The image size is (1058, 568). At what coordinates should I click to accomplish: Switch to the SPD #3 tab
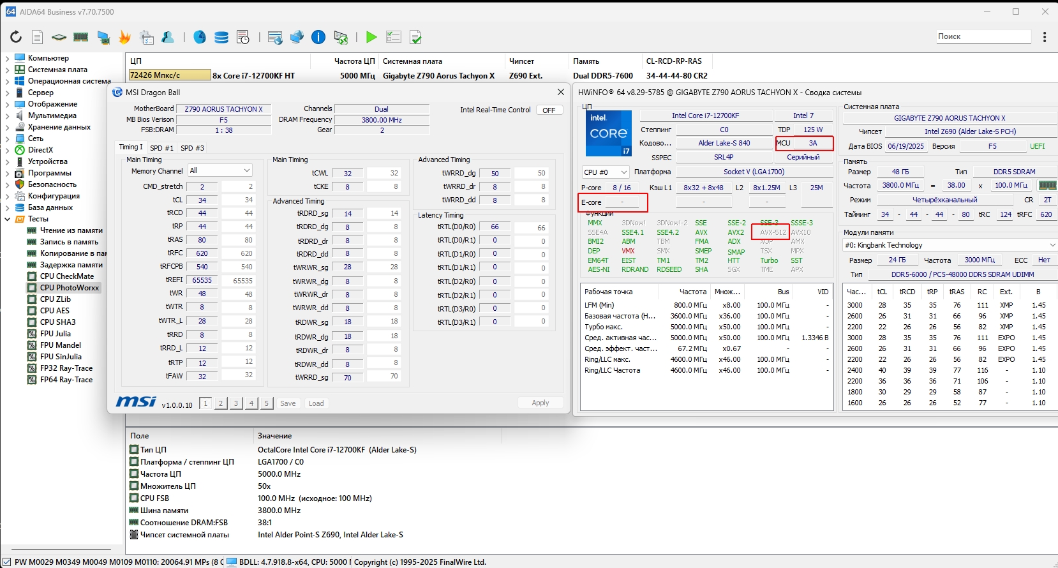click(192, 148)
